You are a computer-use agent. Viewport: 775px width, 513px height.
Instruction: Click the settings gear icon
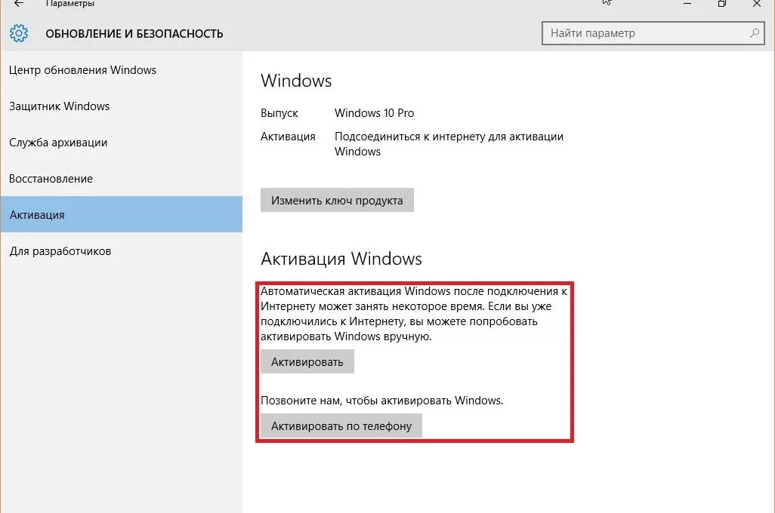coord(19,33)
